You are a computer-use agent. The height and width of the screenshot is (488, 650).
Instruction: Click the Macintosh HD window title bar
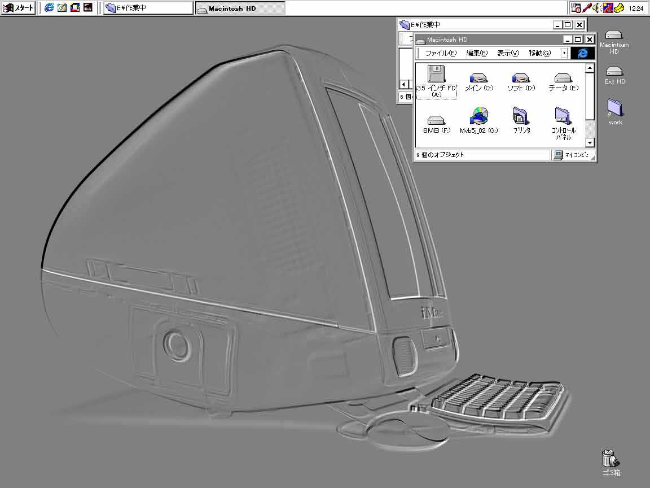489,40
